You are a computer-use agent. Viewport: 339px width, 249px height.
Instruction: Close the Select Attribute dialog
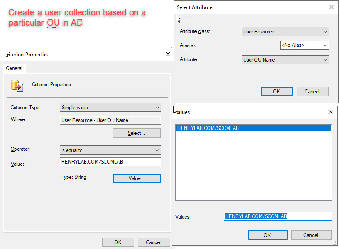click(x=331, y=7)
